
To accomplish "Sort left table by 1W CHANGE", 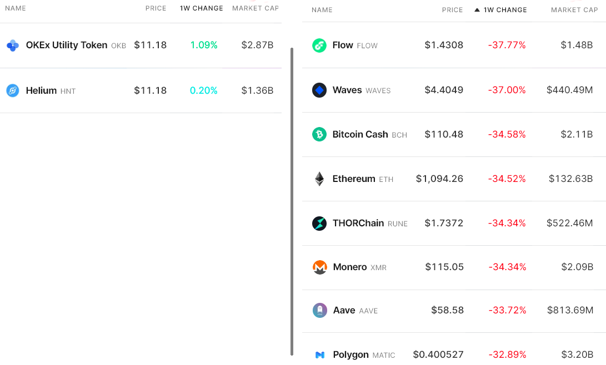I will point(202,8).
